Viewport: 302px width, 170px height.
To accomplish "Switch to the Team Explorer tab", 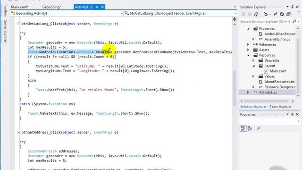I will click(281, 106).
